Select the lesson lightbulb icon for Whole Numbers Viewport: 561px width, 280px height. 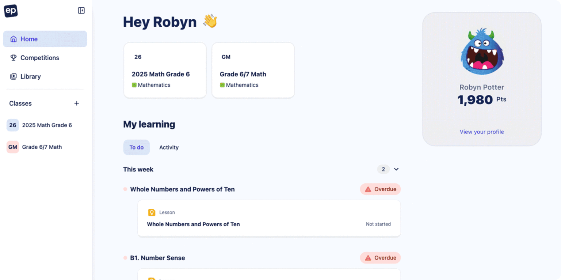tap(152, 212)
